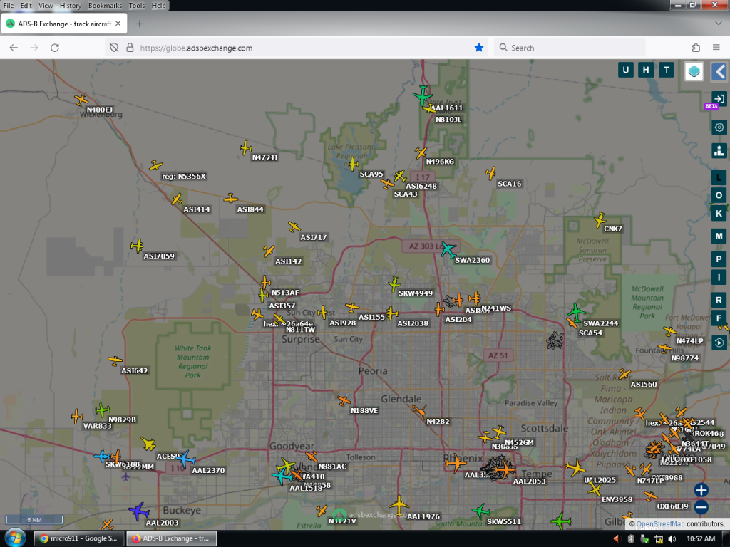
Task: Open the browser hamburger menu
Action: (716, 48)
